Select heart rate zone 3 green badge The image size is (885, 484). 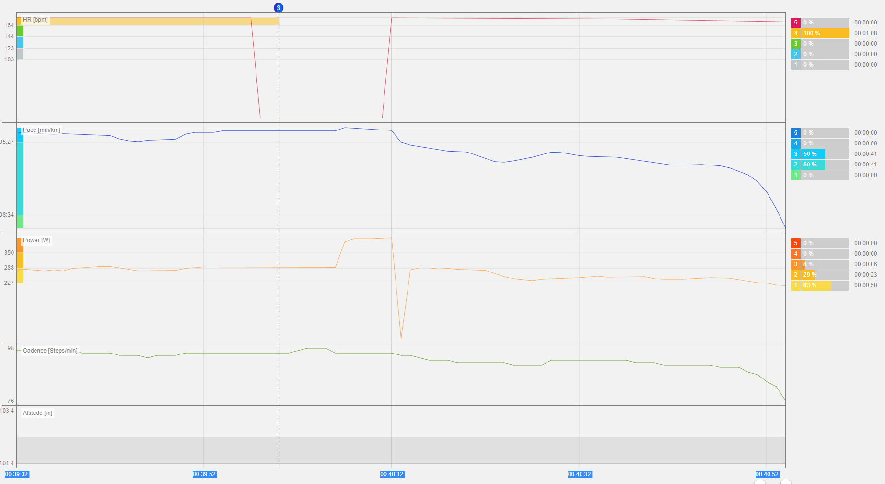click(x=795, y=44)
